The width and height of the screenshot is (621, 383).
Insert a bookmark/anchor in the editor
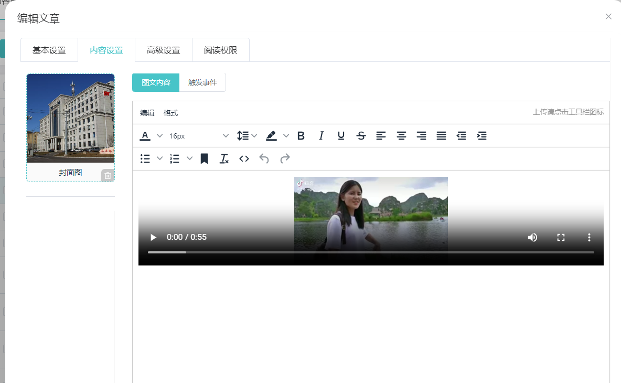click(x=205, y=158)
